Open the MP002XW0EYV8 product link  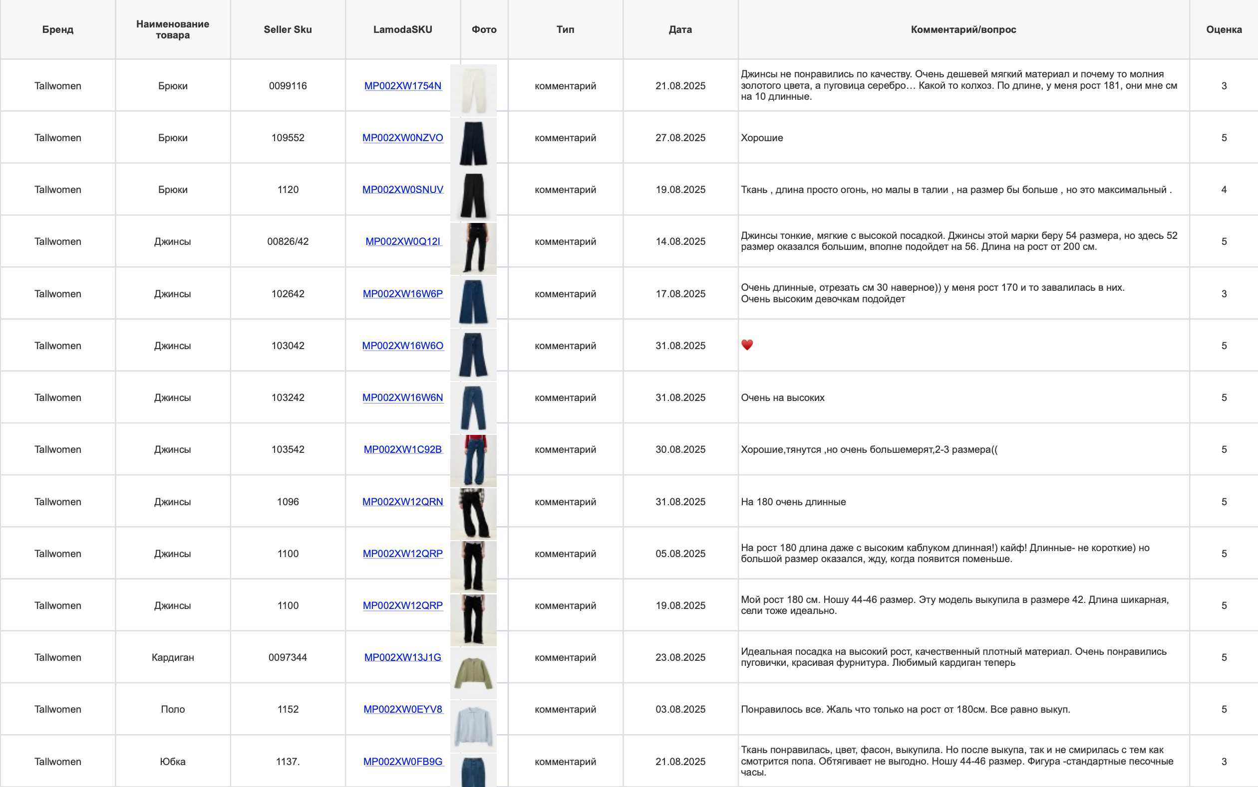click(403, 709)
